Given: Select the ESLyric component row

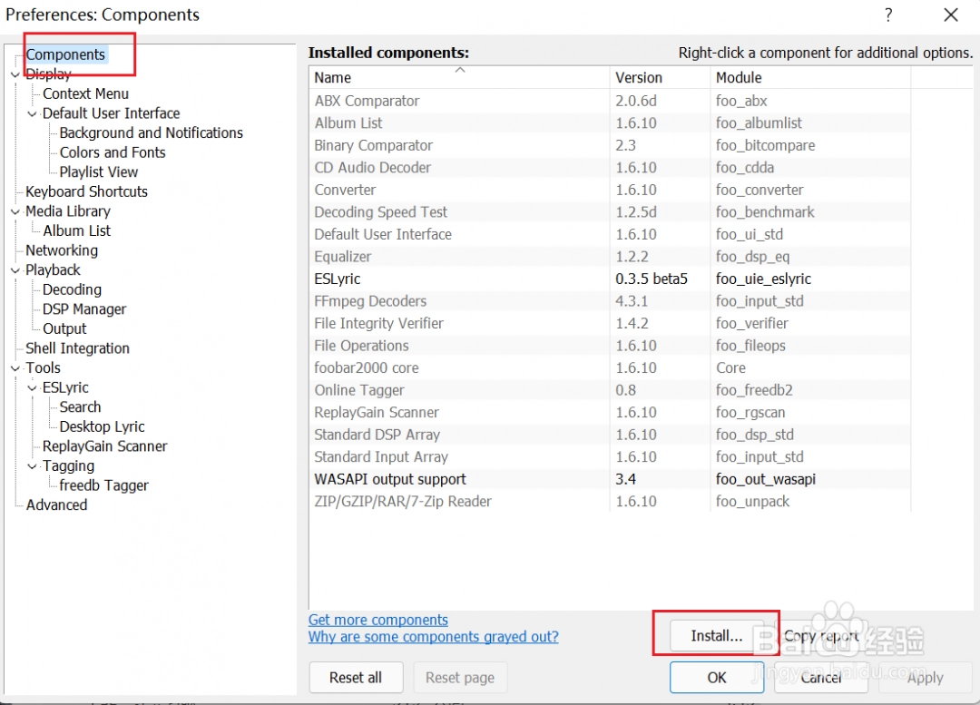Looking at the screenshot, I should click(x=338, y=279).
